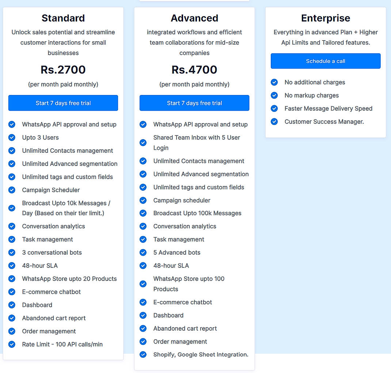The width and height of the screenshot is (391, 373).
Task: Click the Campaign Scheduler check icon in Standard plan
Action: (12, 190)
